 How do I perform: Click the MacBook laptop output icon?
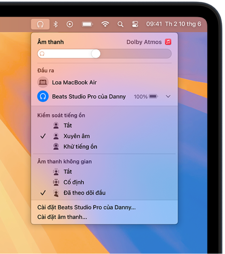[x=43, y=82]
